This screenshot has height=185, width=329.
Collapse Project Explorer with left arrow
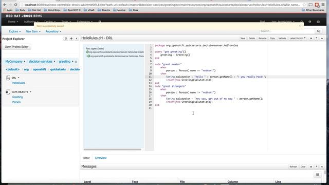point(77,39)
